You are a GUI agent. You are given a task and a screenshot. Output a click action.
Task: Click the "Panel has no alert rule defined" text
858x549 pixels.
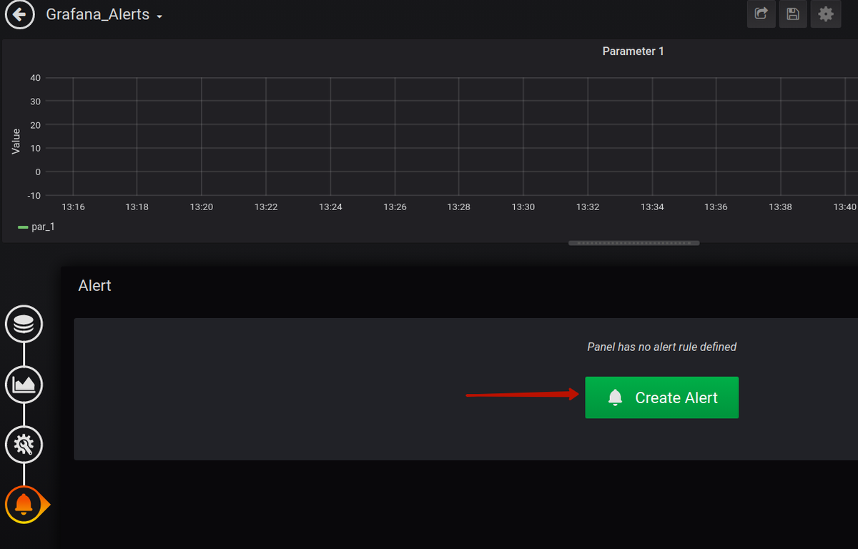(x=661, y=347)
